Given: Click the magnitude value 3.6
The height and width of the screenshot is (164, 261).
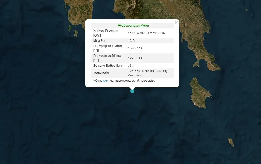Looking at the screenshot, I should (132, 41).
